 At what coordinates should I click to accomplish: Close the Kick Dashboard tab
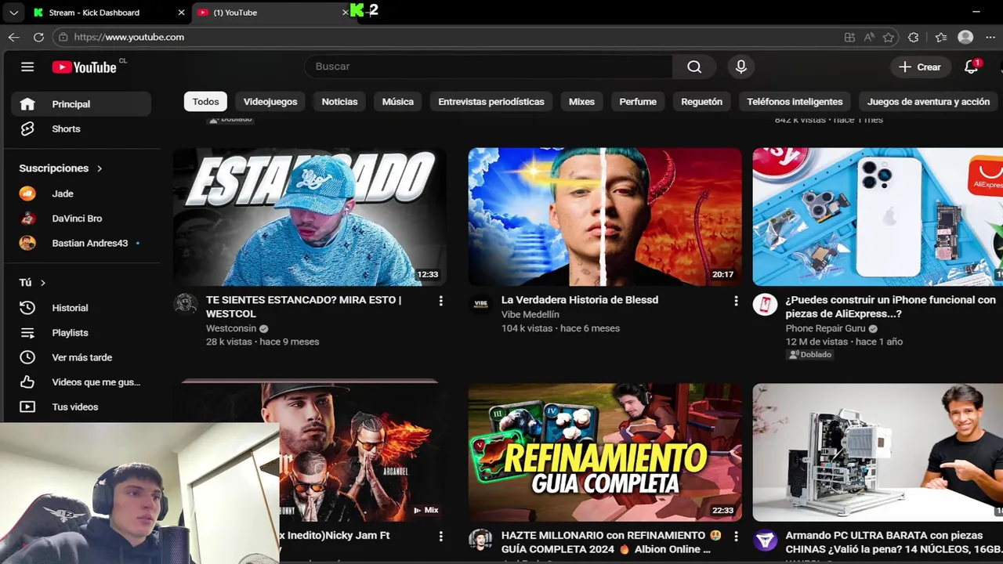tap(182, 13)
